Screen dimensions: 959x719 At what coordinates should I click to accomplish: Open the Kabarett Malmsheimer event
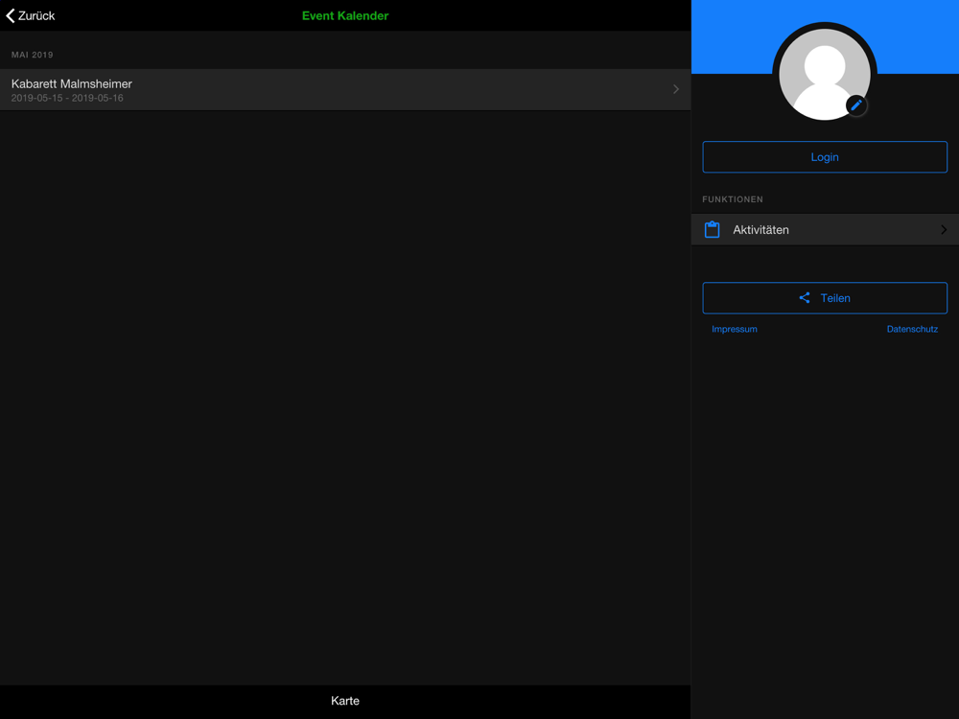tap(345, 90)
